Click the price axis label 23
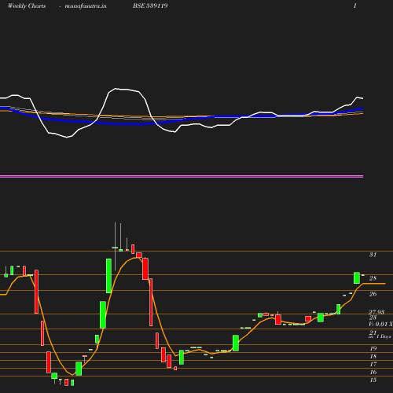 coord(373,318)
